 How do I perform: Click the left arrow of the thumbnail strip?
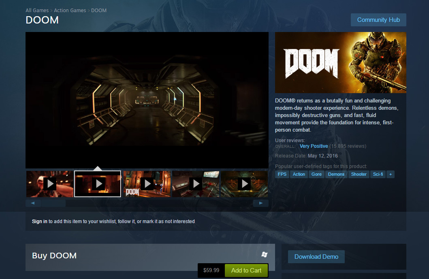point(33,203)
